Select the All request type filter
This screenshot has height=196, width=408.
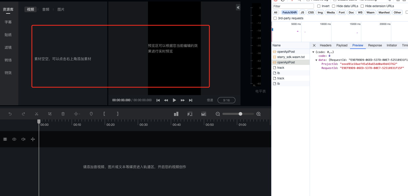276,12
